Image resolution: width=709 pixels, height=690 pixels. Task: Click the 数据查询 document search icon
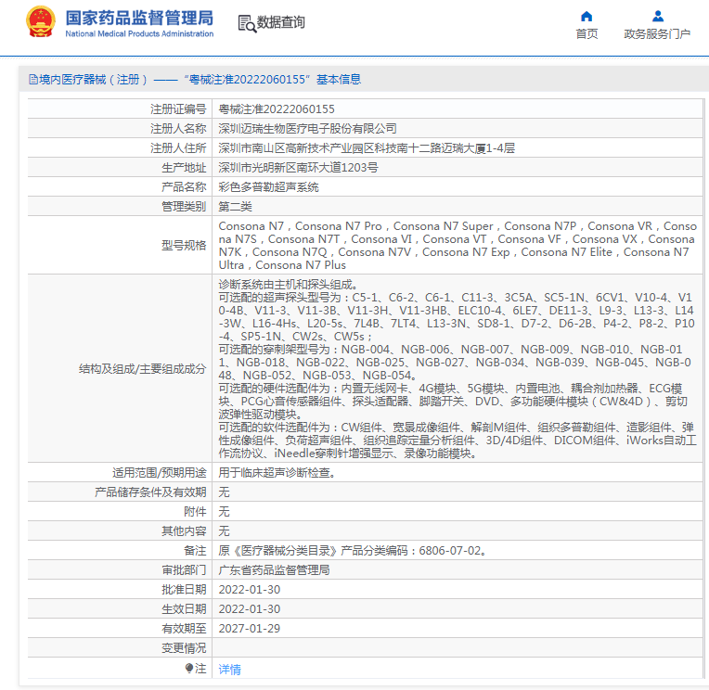point(246,23)
